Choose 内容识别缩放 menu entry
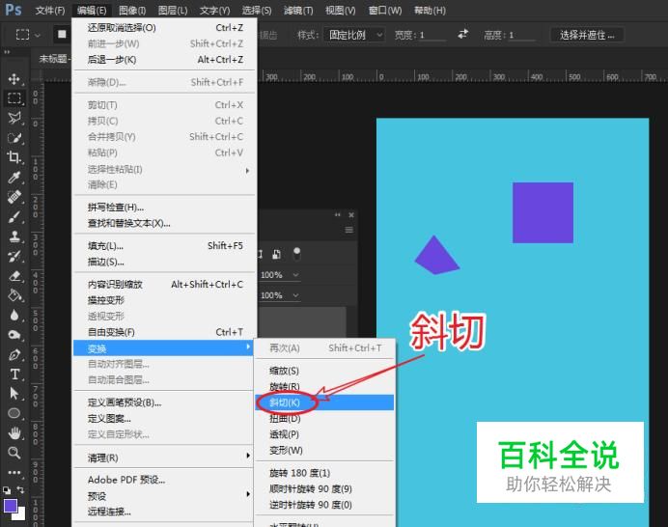Image resolution: width=668 pixels, height=527 pixels. pos(165,284)
